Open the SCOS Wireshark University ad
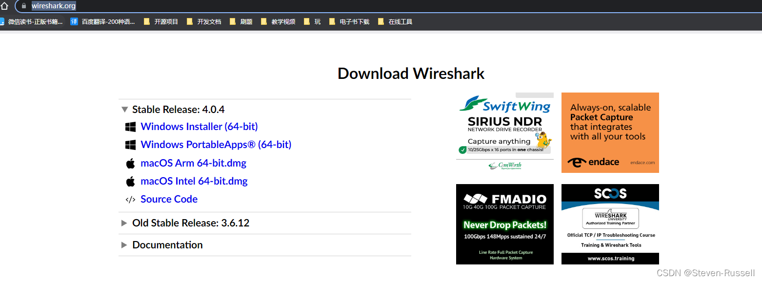The width and height of the screenshot is (762, 281). click(x=610, y=224)
